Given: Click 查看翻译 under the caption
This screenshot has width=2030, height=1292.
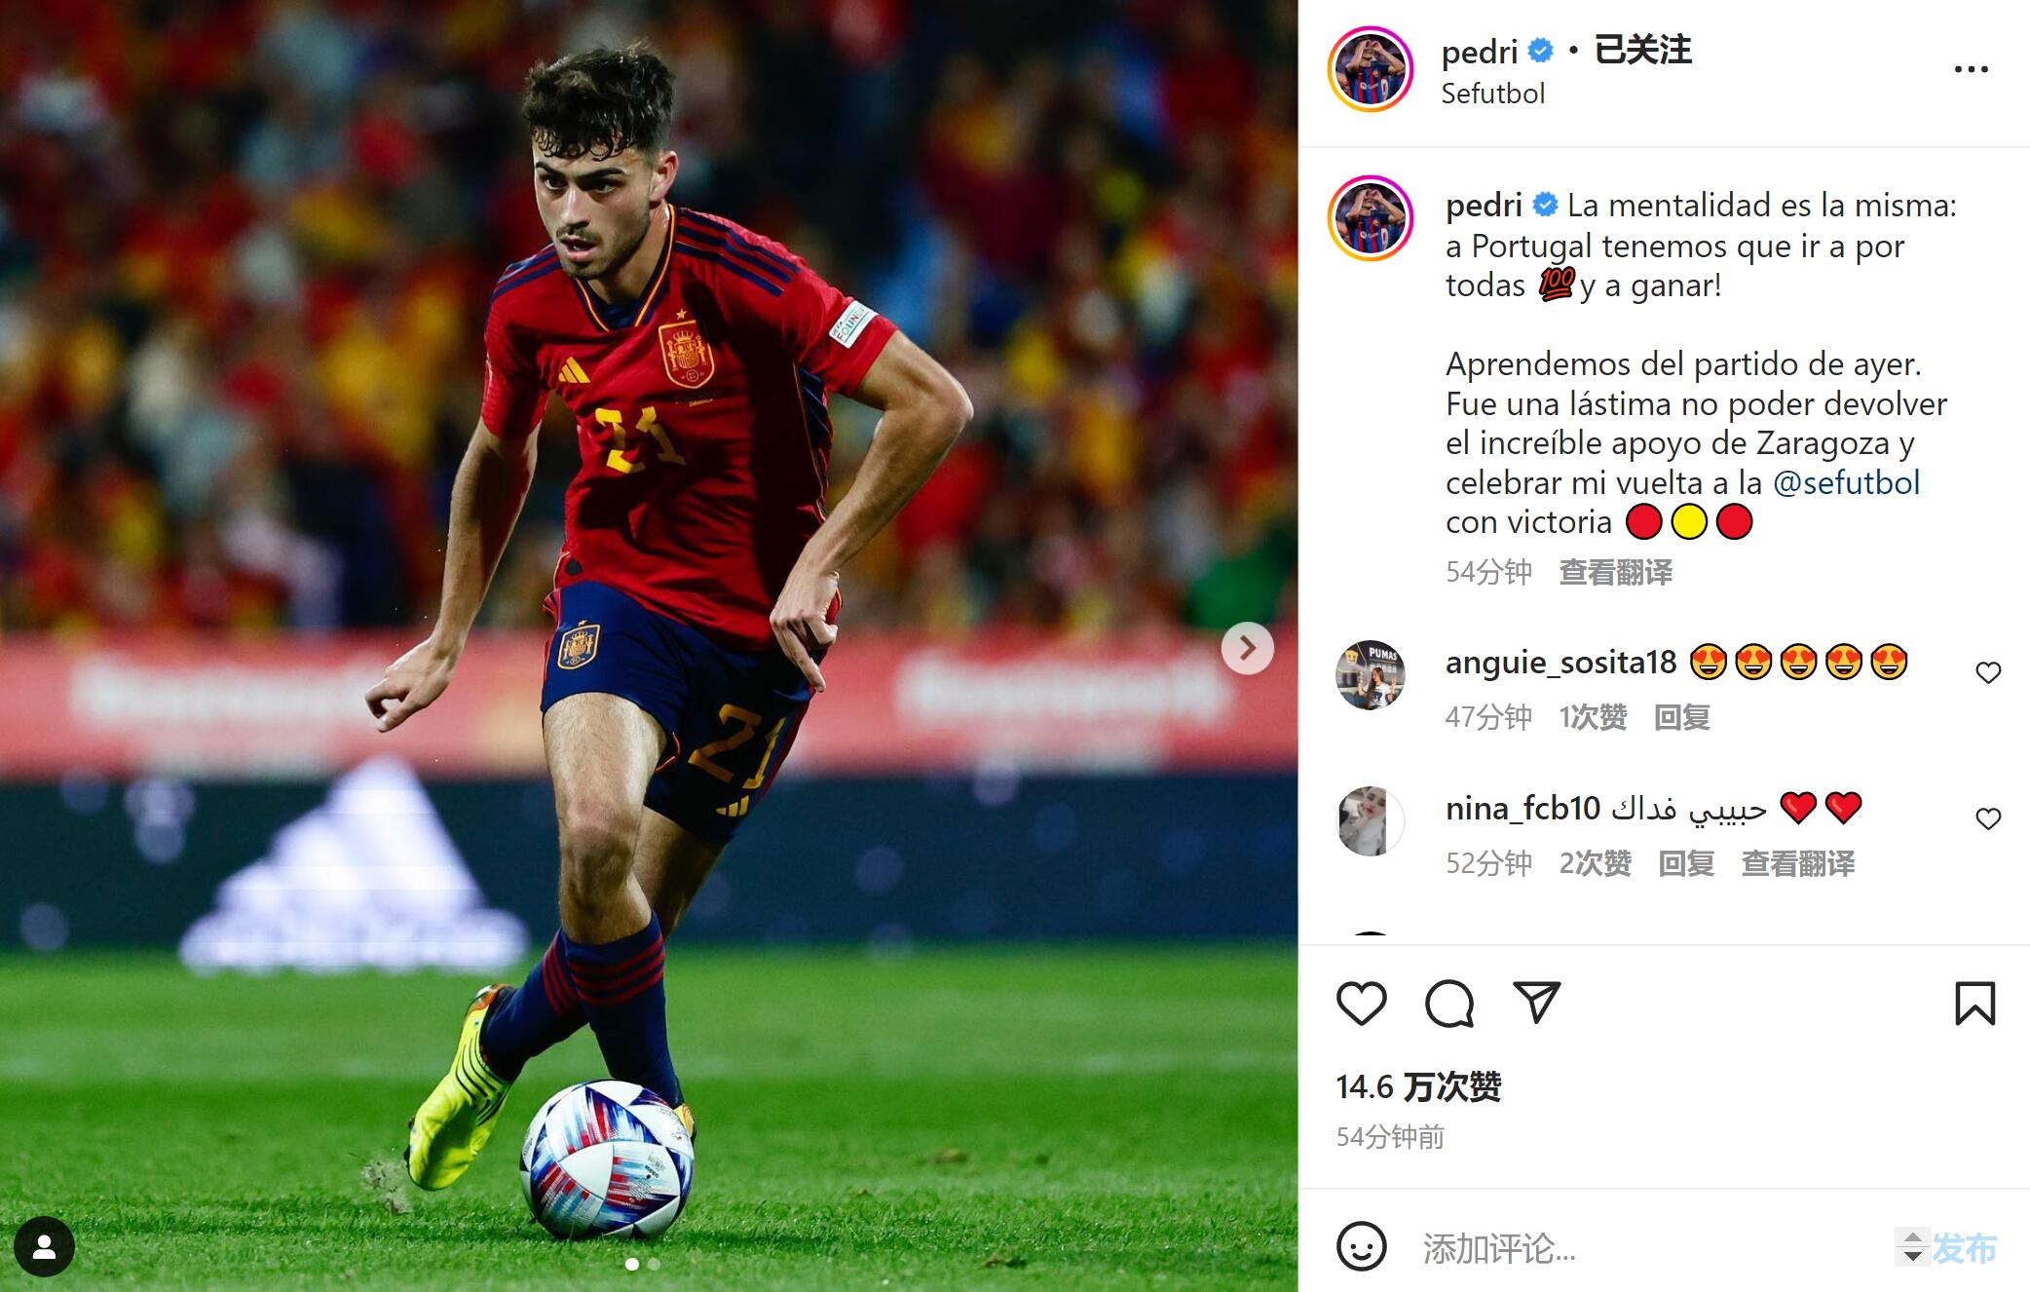Looking at the screenshot, I should (1615, 572).
